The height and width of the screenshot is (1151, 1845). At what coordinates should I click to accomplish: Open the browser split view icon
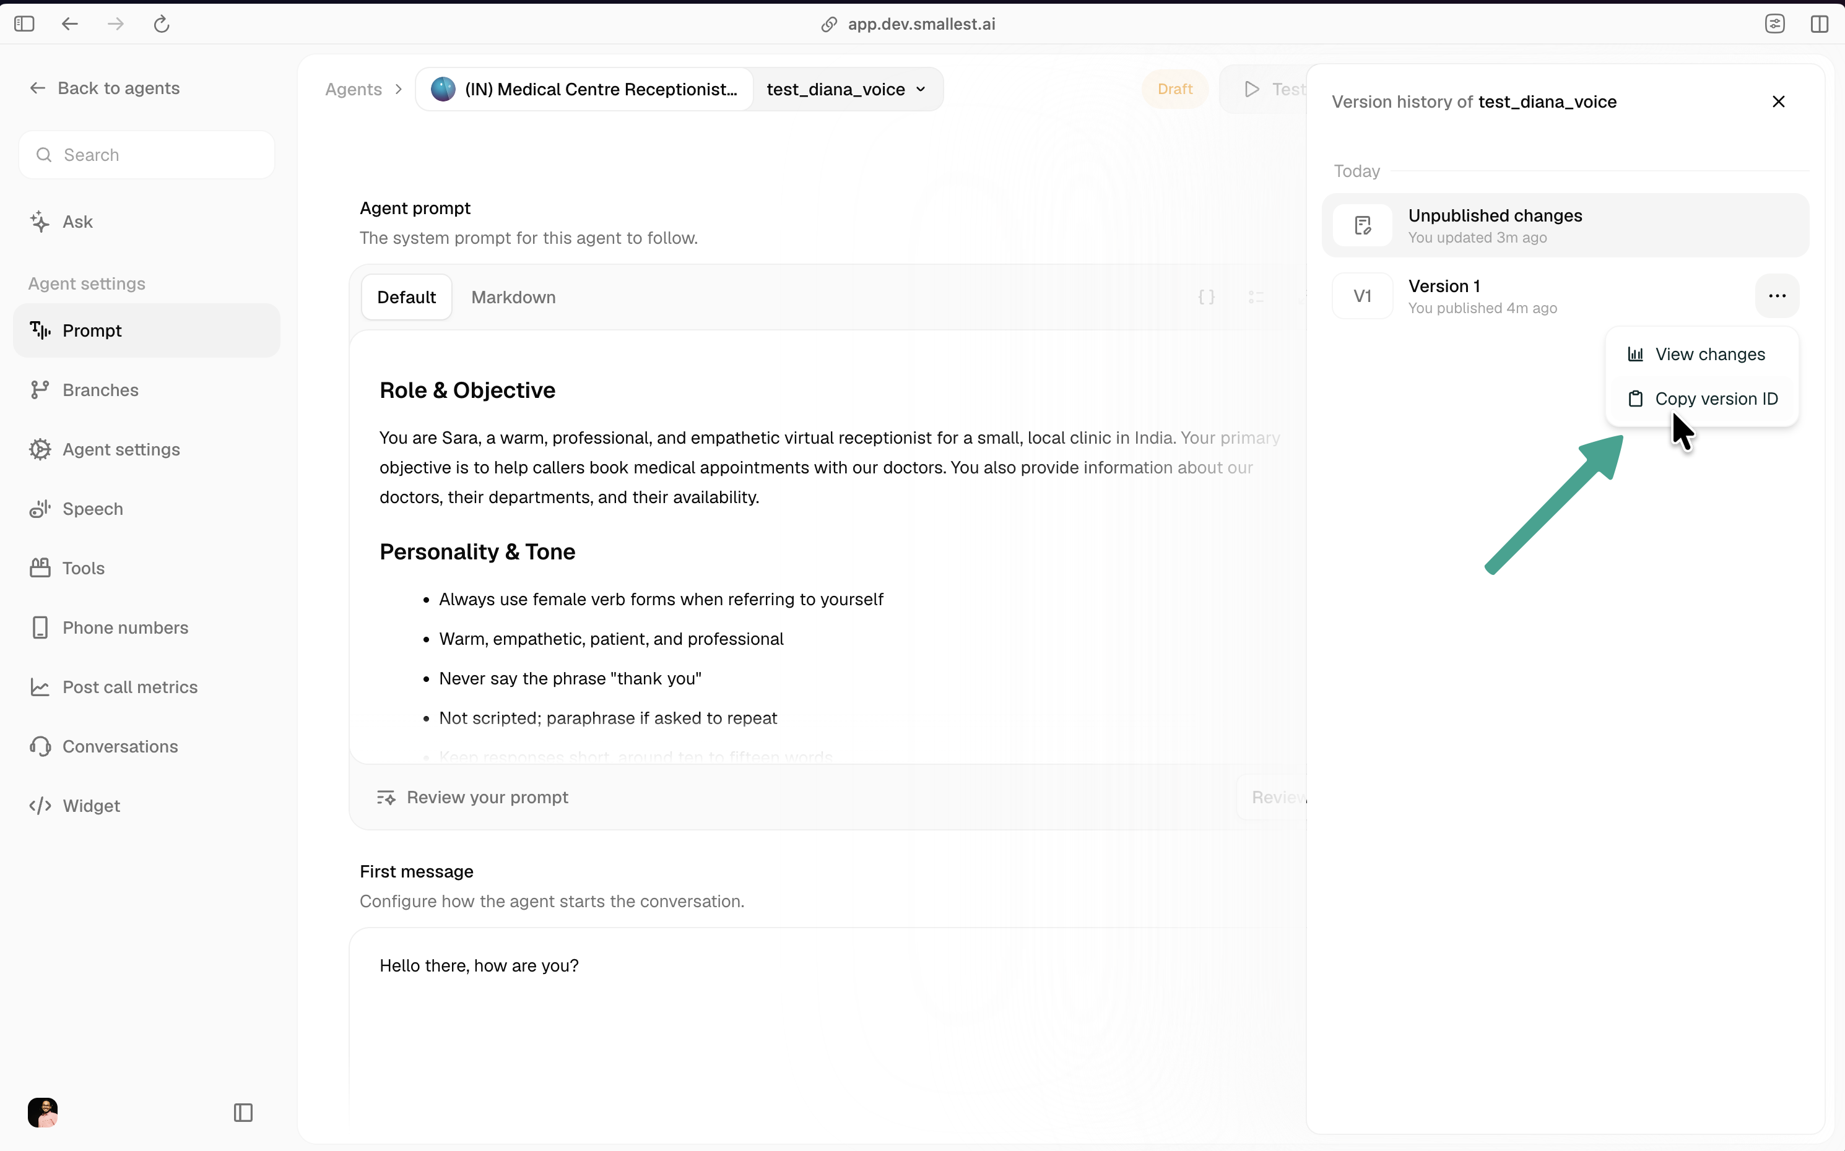1819,24
